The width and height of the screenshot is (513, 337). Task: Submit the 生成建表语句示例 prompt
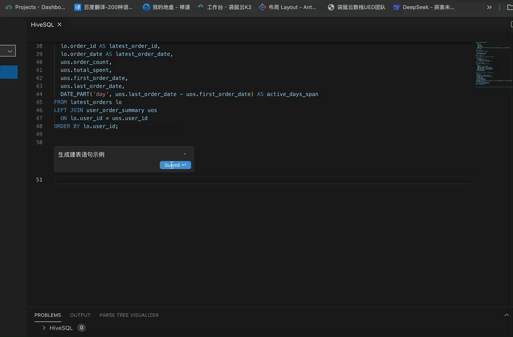pos(175,165)
